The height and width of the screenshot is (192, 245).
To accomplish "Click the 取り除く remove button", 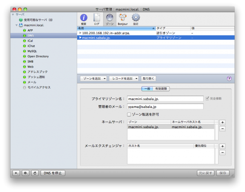I will 149,79.
